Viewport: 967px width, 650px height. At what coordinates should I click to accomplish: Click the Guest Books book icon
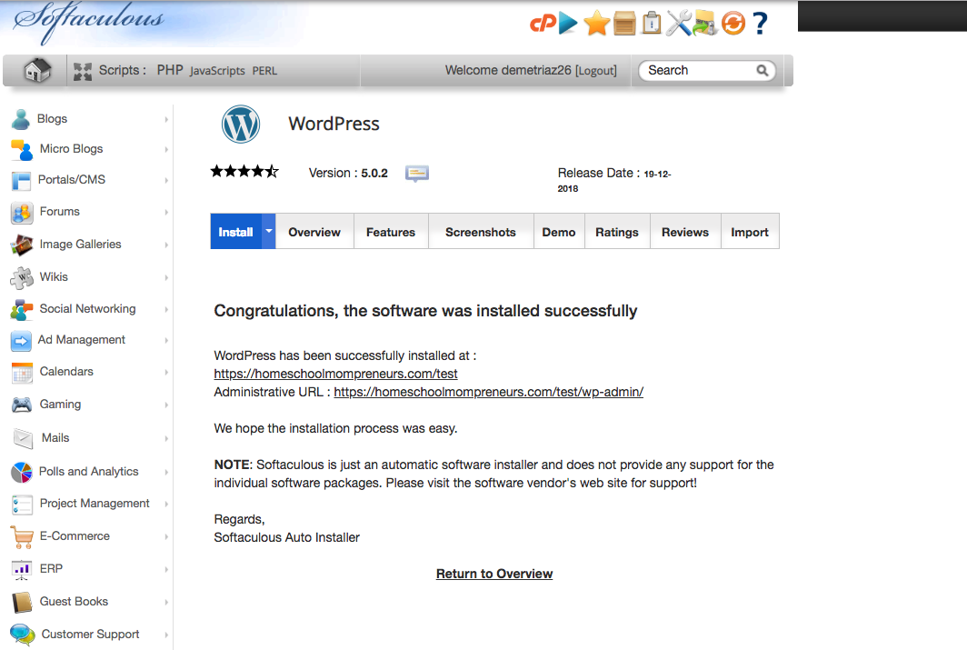click(x=22, y=602)
